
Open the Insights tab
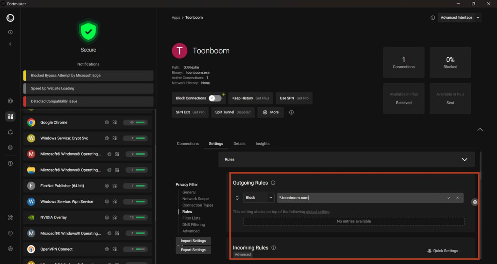click(262, 144)
